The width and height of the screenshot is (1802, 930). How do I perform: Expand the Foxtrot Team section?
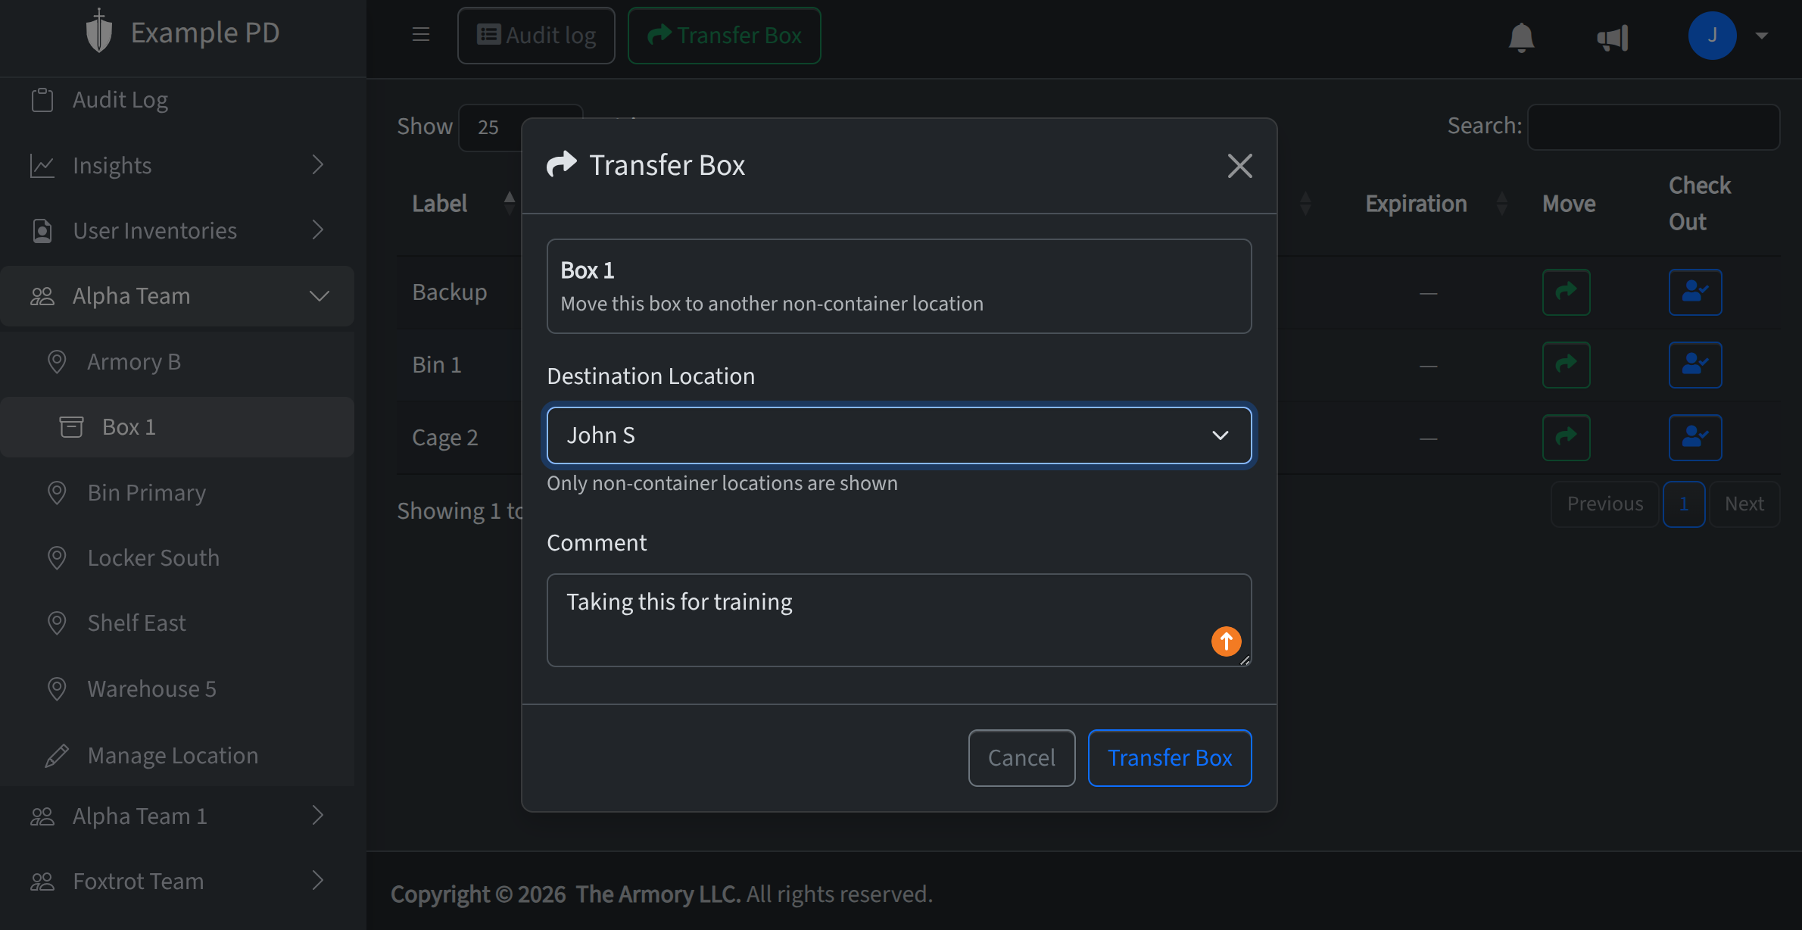click(317, 881)
